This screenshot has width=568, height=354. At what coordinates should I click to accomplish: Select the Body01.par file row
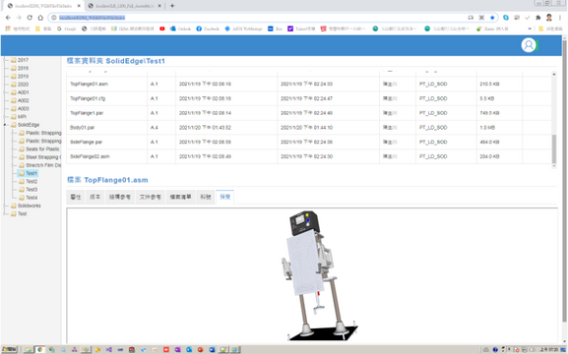click(309, 128)
